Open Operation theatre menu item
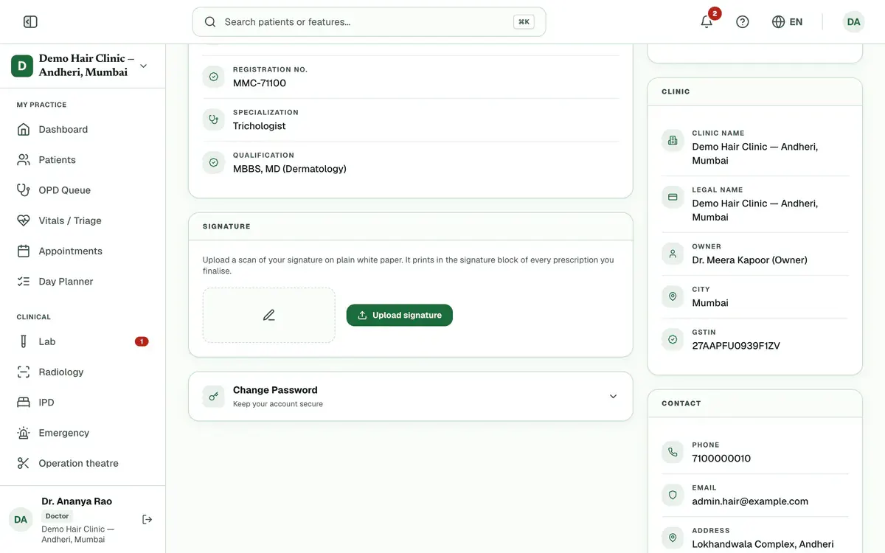Viewport: 885px width, 553px height. (x=83, y=463)
